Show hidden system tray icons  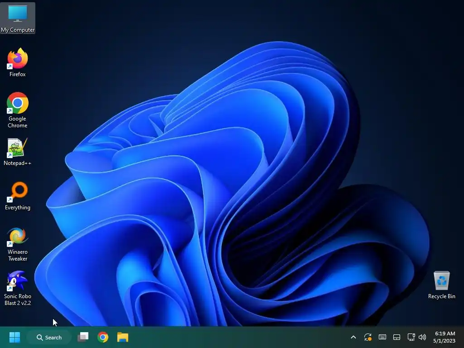(x=353, y=337)
